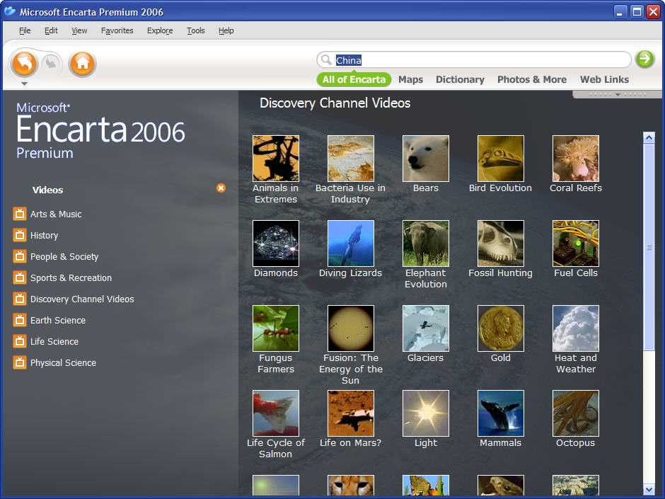Click the scroll up arrow of video list

click(649, 137)
